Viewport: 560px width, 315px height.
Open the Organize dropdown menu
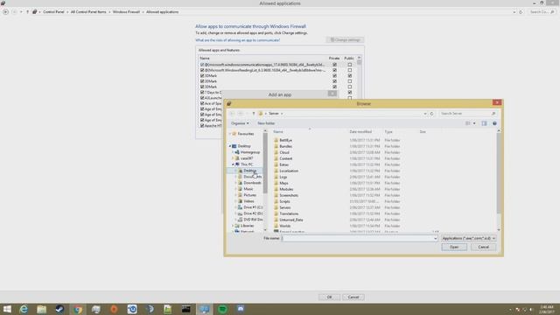tap(240, 123)
